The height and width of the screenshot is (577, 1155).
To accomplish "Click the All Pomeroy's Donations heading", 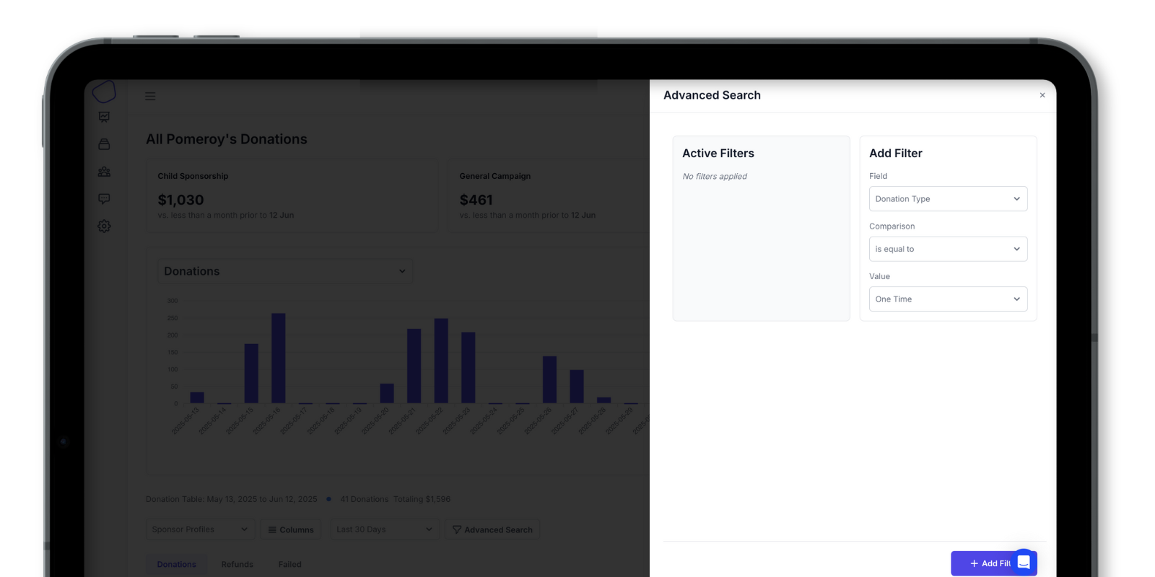I will coord(227,139).
